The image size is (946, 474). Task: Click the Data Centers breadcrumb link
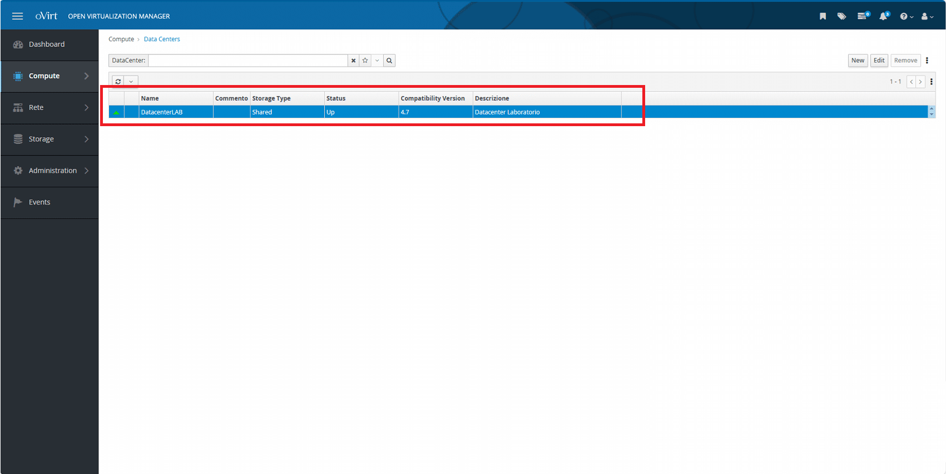point(162,39)
